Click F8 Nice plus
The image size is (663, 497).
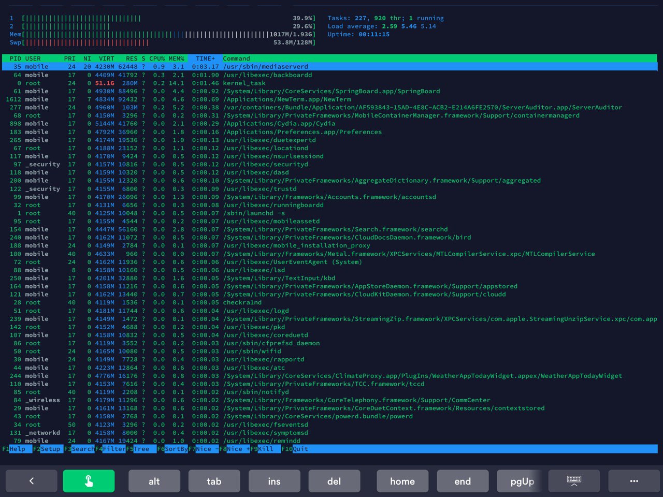[x=235, y=449]
